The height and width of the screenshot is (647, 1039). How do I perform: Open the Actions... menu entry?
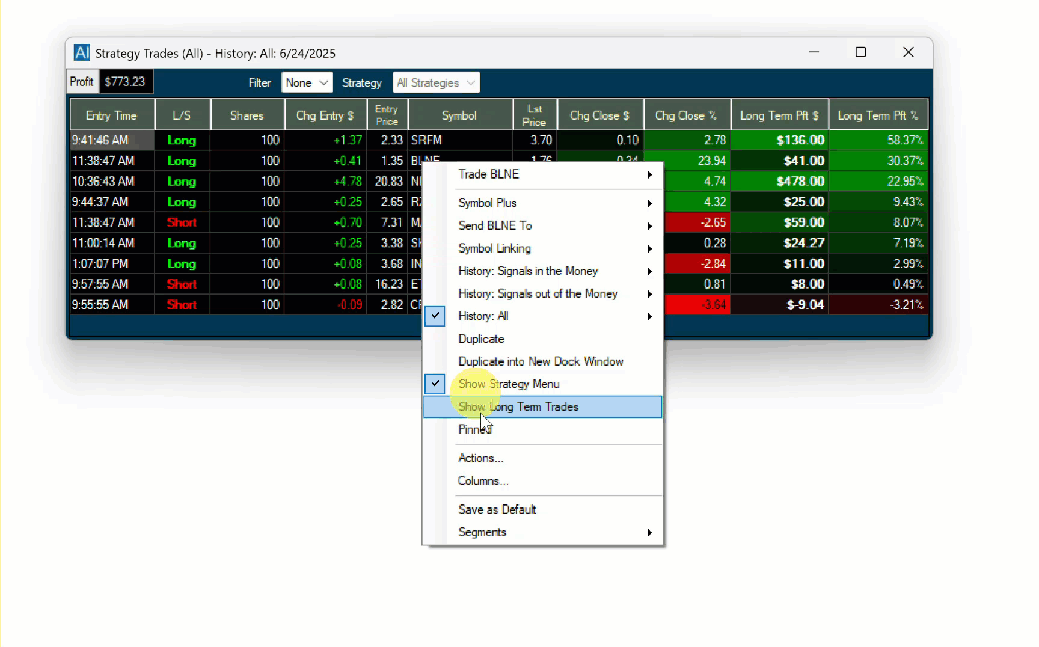click(543, 458)
